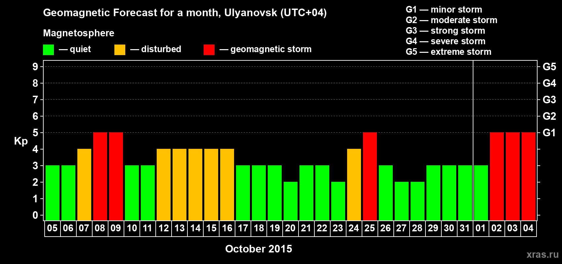The height and width of the screenshot is (264, 562).
Task: Click the '— disturbed' legend text
Action: [156, 49]
